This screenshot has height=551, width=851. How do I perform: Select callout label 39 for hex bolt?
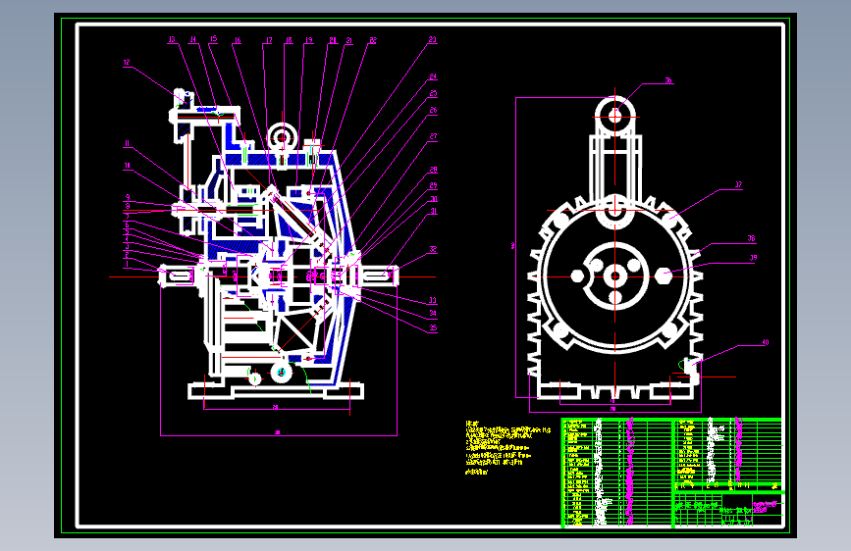[x=753, y=258]
